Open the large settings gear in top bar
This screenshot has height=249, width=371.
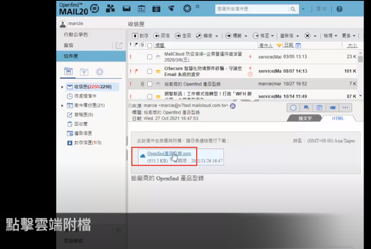point(187,9)
